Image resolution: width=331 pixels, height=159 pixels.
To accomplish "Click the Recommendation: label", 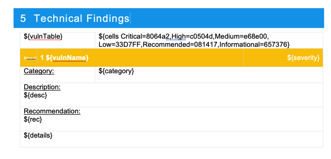I will [52, 111].
